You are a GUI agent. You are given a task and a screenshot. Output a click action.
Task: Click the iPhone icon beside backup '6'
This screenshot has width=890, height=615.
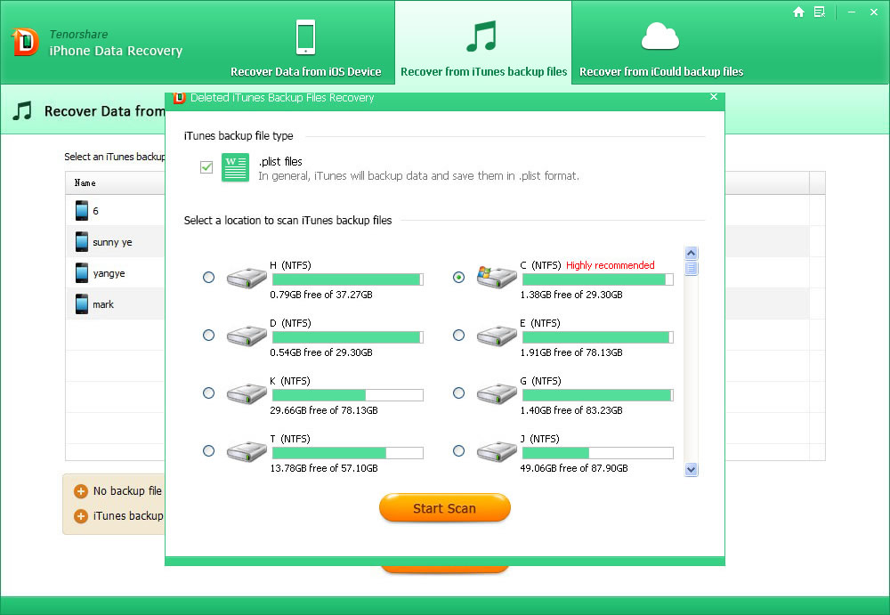point(82,210)
